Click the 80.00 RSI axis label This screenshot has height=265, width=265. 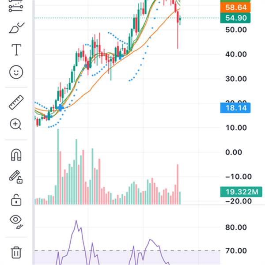point(236,227)
